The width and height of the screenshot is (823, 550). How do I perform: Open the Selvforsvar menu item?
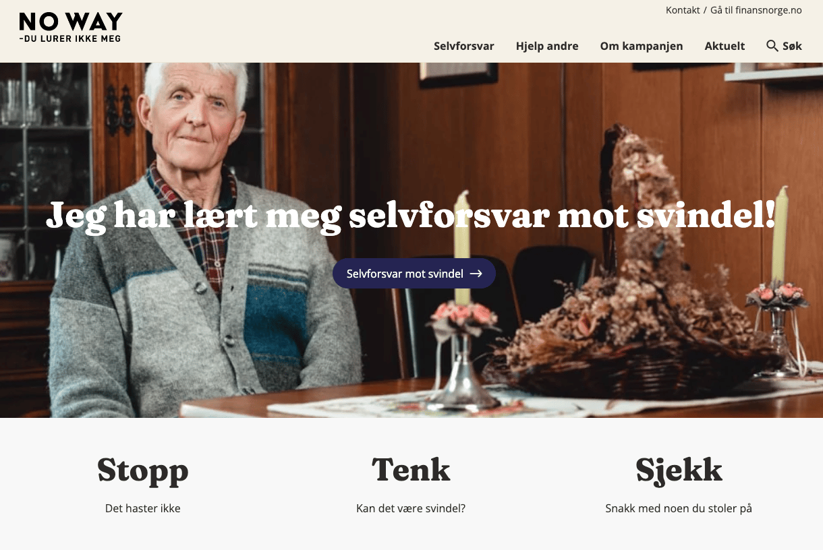click(x=464, y=46)
